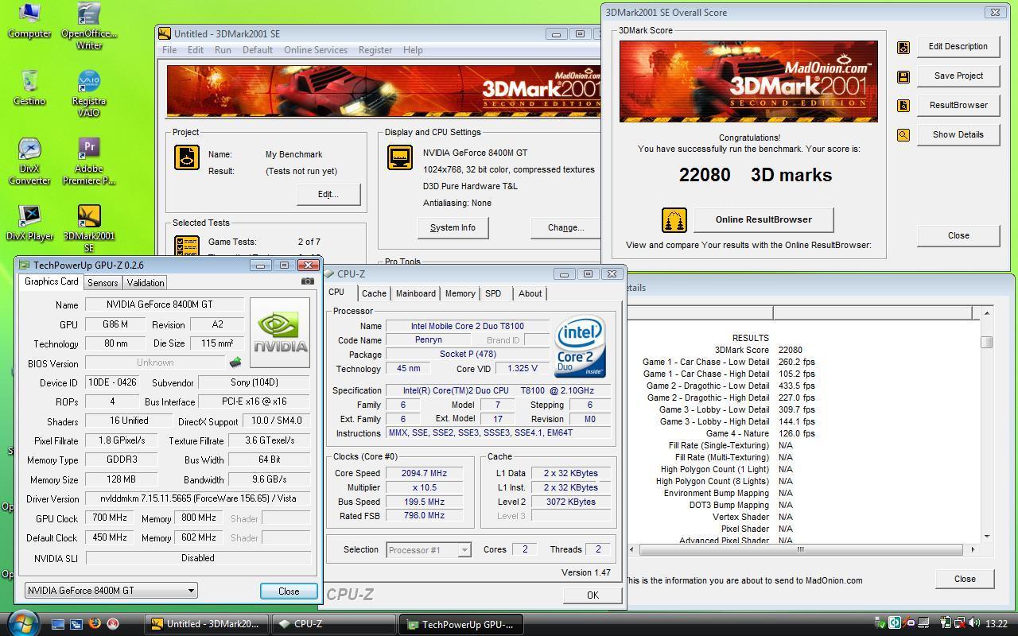The image size is (1018, 636).
Task: Open the Edit menu in 3DMark2001
Action: (x=196, y=50)
